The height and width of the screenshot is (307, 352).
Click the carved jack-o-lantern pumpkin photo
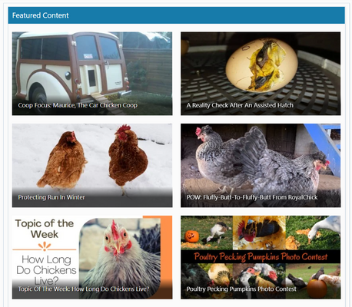[207, 233]
